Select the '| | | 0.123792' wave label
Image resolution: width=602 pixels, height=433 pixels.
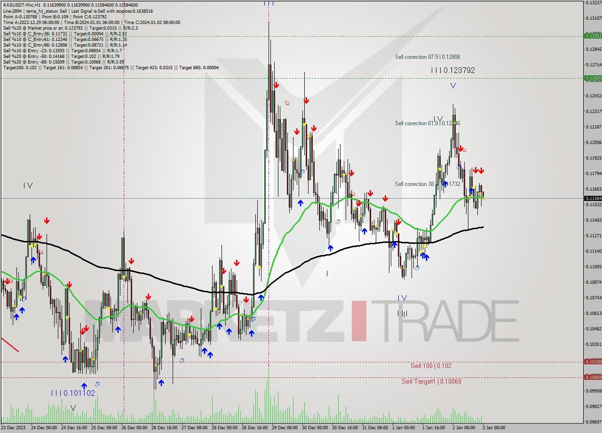[x=453, y=70]
